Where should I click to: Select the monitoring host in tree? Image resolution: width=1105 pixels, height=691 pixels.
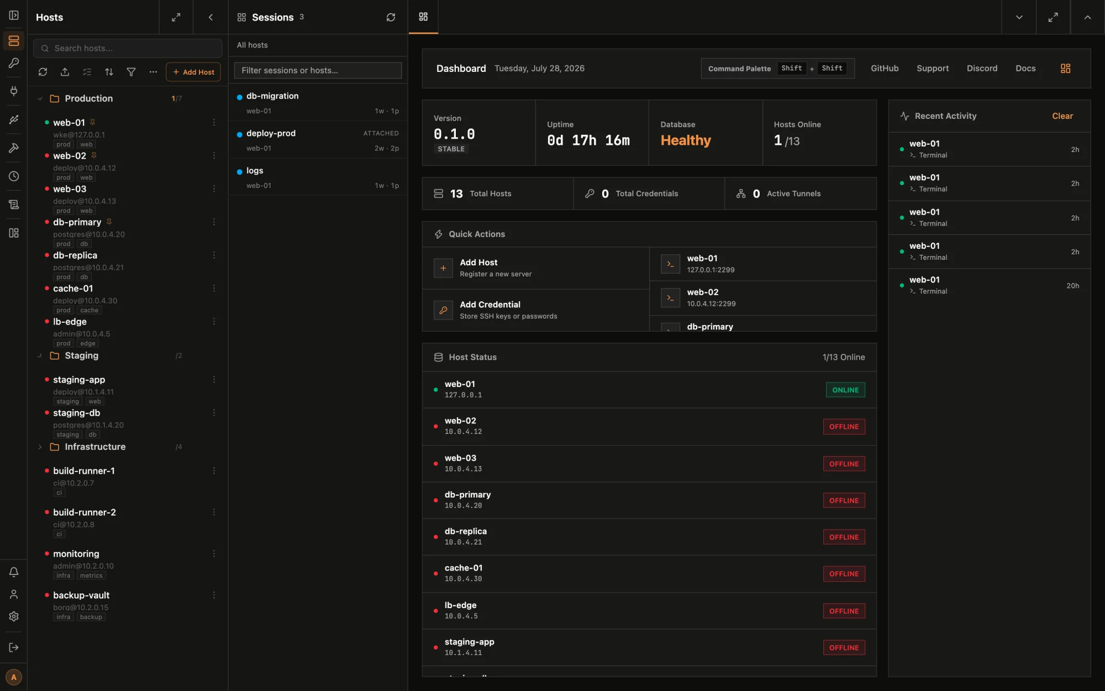(x=76, y=554)
